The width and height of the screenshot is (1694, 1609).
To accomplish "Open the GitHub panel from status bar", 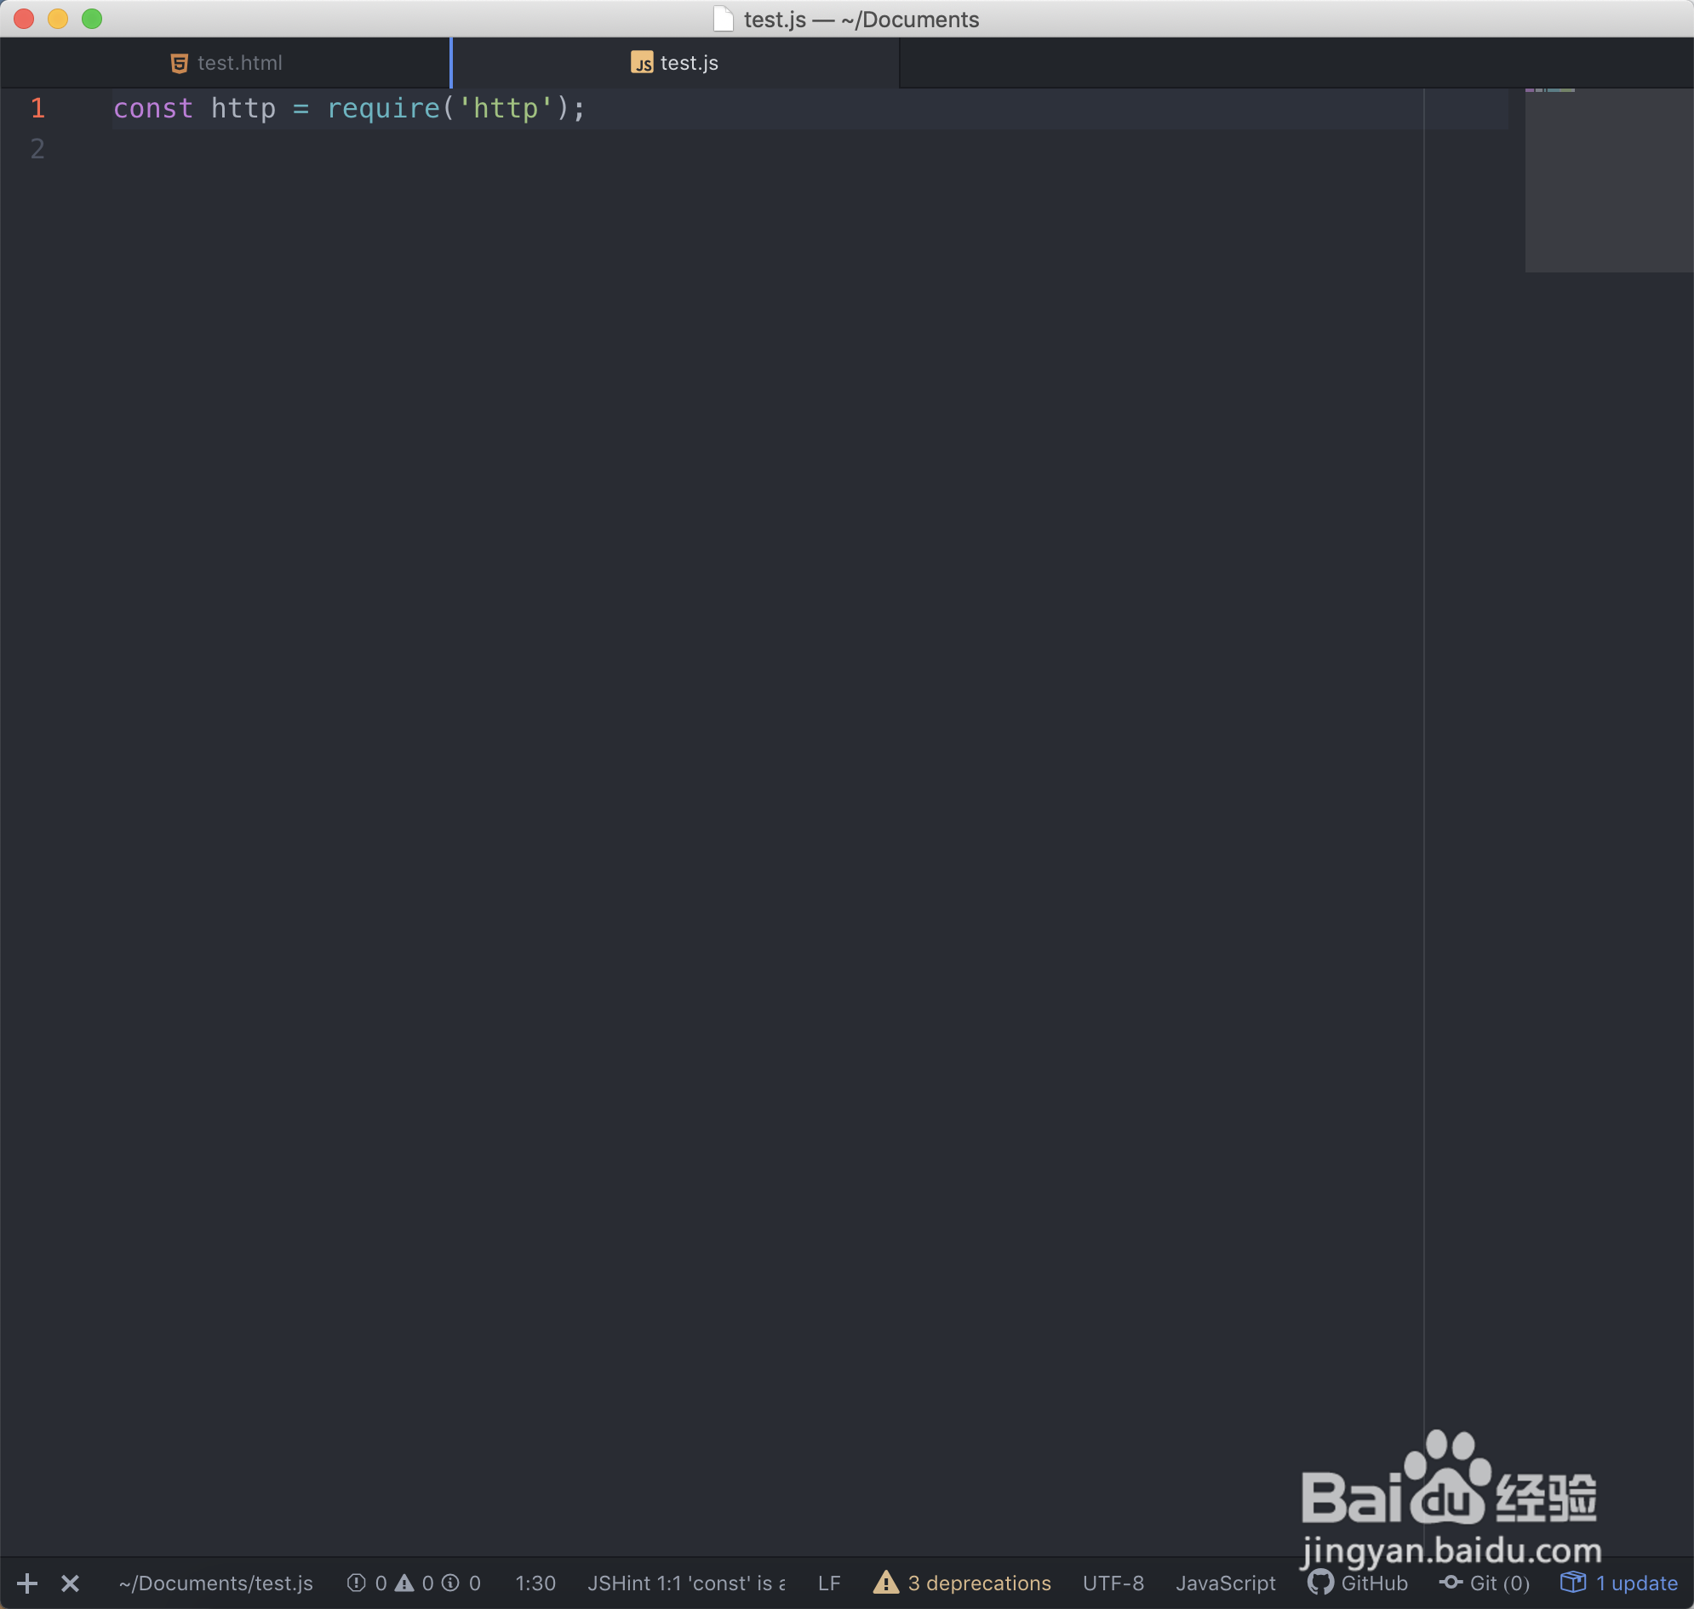I will tap(1358, 1583).
